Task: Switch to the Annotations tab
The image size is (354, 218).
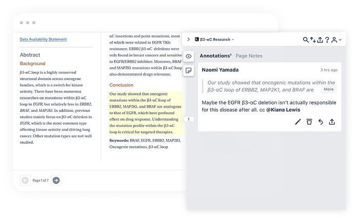Action: [x=215, y=55]
